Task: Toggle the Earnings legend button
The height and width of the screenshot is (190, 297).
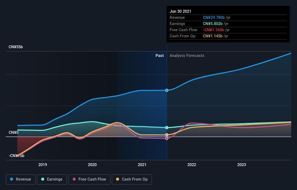Action: (52, 179)
